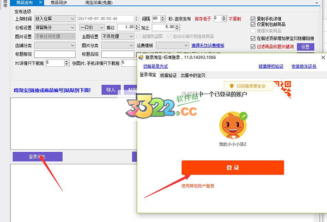Click the lower empty log text area

coord(74,193)
